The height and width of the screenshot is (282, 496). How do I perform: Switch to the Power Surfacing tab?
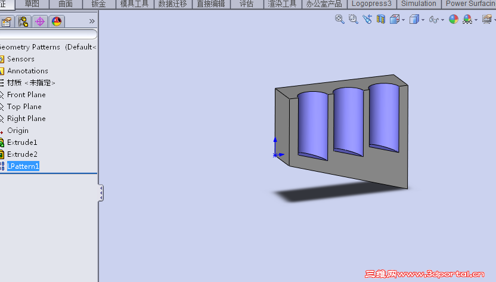pos(469,4)
